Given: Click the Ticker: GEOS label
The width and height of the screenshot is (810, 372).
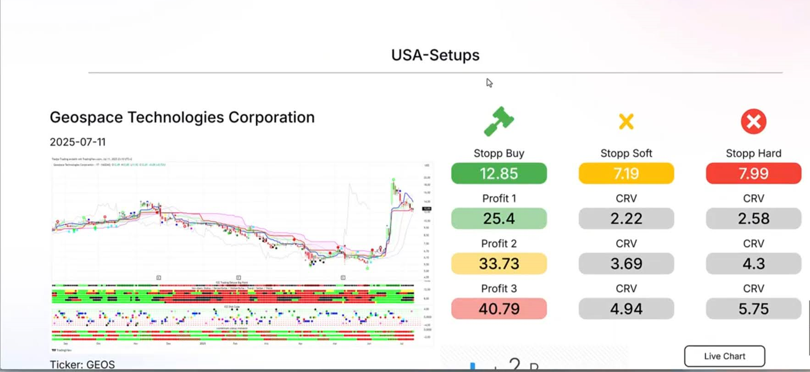Looking at the screenshot, I should click(x=83, y=365).
